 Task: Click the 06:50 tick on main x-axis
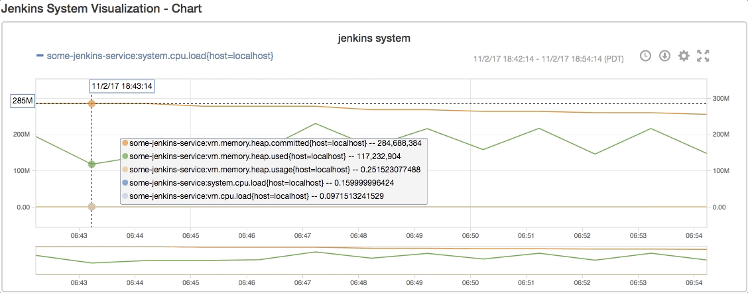pos(470,236)
